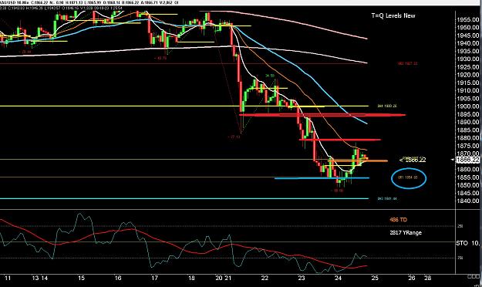This screenshot has height=287, width=482.
Task: Click date 25 on the time axis
Action: click(375, 278)
